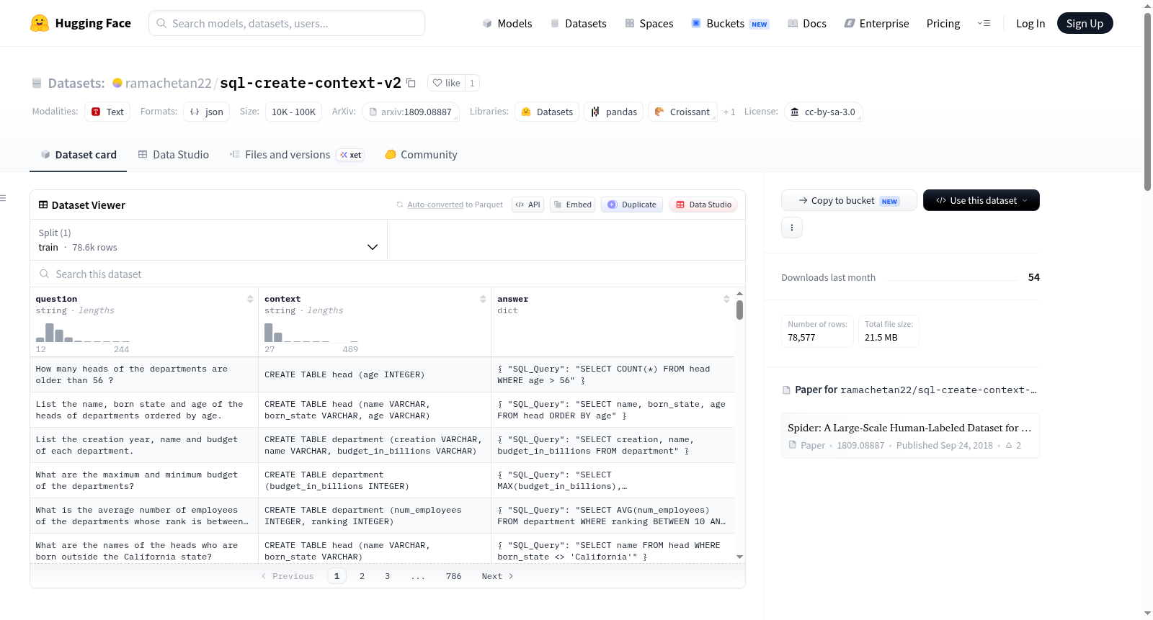Screen dimensions: 1153x620
Task: Switch to Data Studio tab
Action: 174,155
